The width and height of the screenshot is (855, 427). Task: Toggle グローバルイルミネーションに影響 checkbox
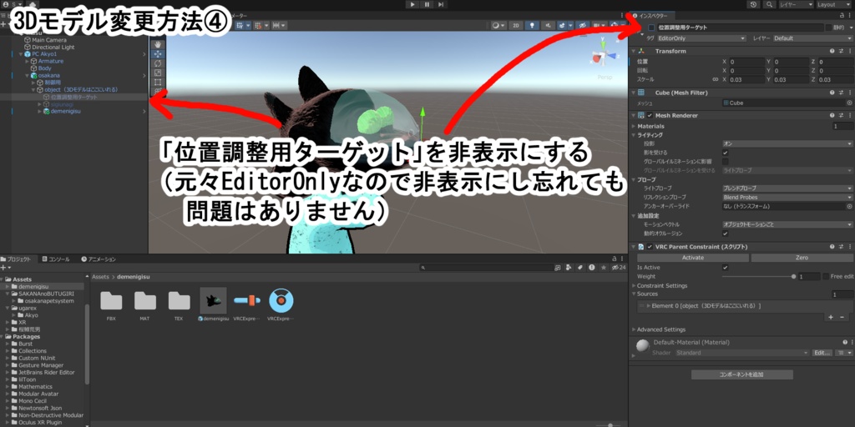(726, 161)
